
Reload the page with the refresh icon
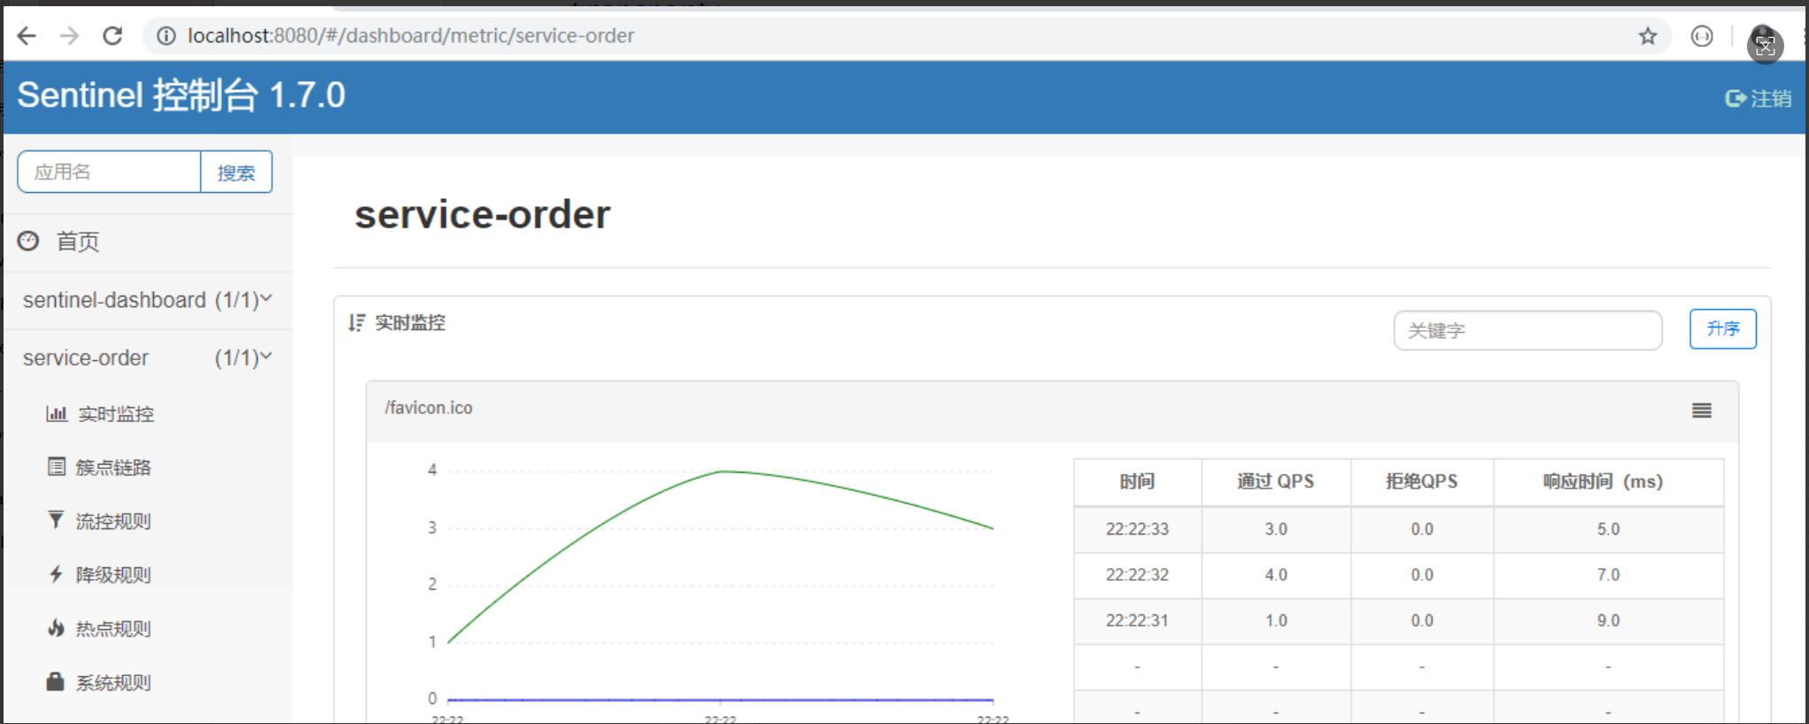point(112,36)
